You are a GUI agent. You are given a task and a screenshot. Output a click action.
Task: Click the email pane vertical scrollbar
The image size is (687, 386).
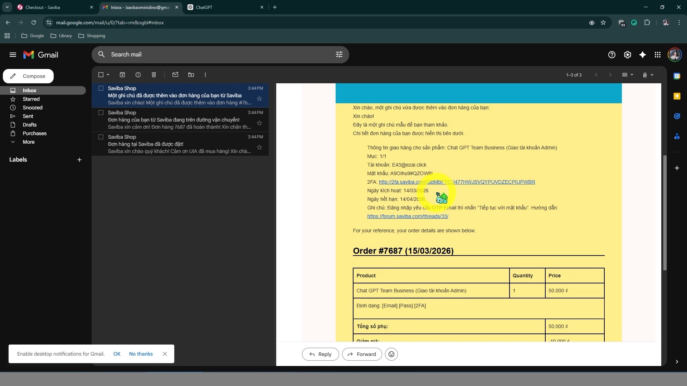(665, 213)
